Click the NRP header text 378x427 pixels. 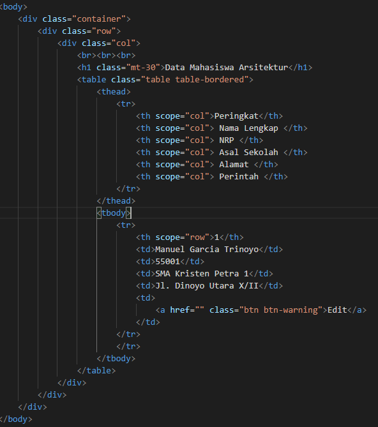[x=227, y=140]
